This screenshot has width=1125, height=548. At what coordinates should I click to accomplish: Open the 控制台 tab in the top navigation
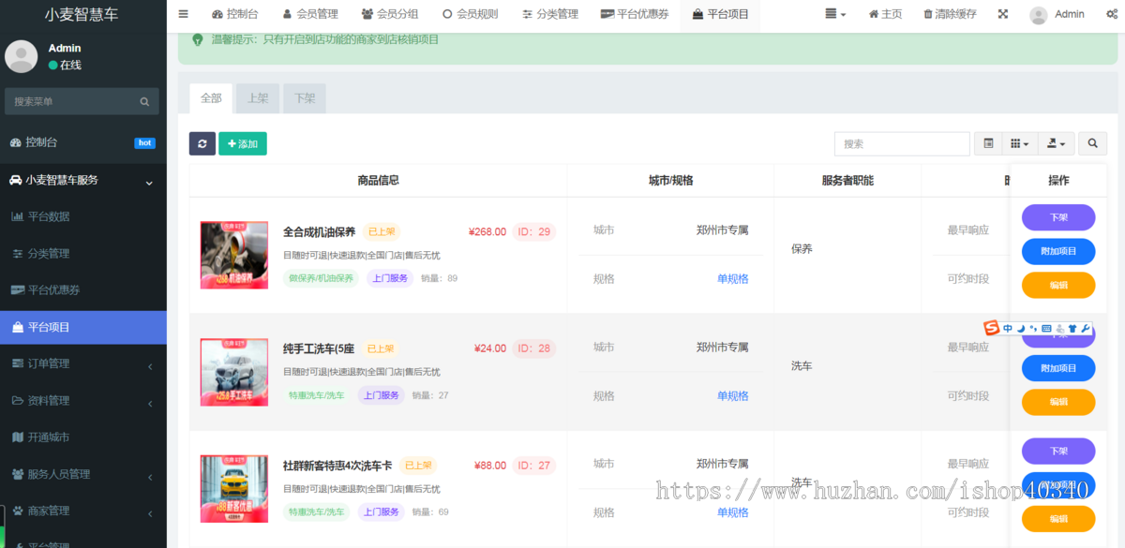coord(234,14)
